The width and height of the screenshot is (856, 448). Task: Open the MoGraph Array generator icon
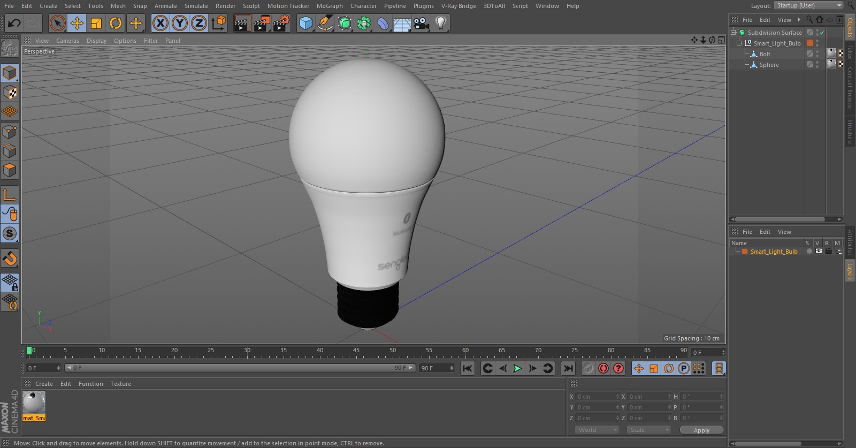364,23
